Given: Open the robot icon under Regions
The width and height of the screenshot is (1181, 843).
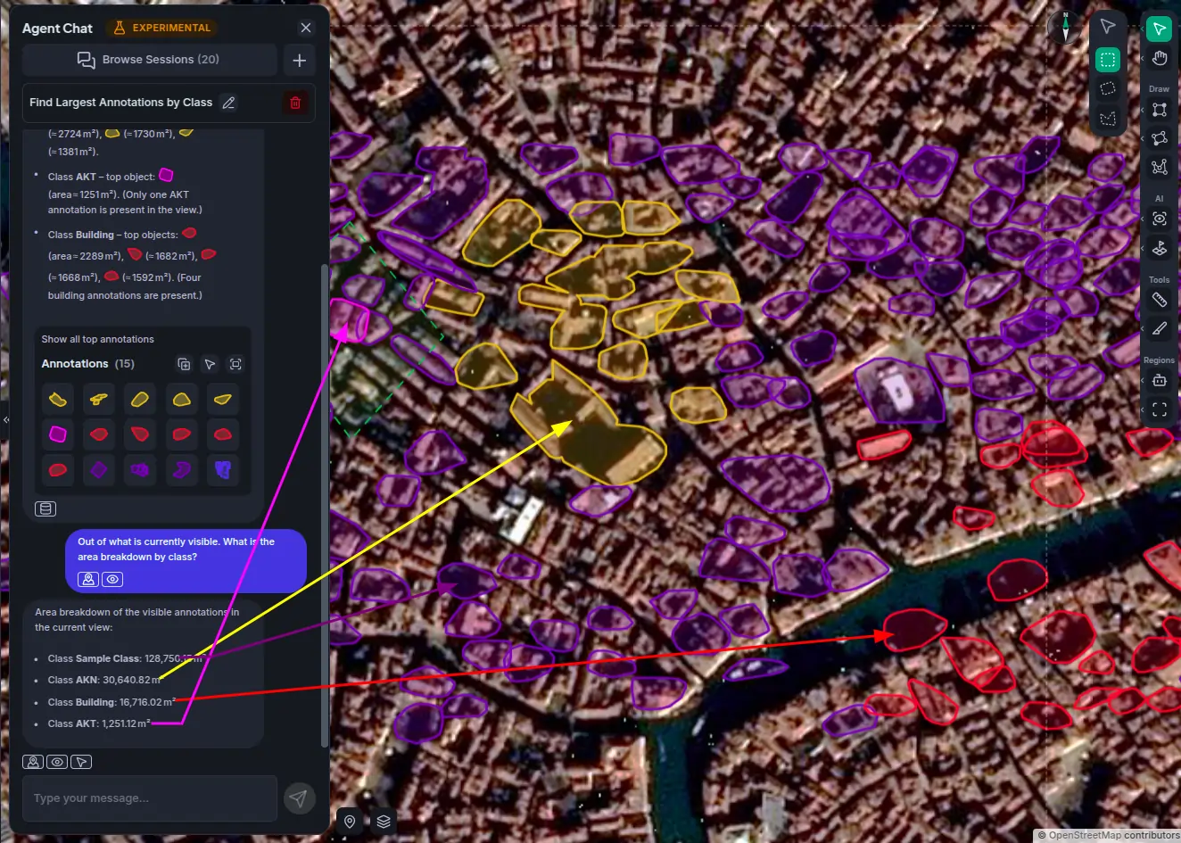Looking at the screenshot, I should coord(1159,380).
